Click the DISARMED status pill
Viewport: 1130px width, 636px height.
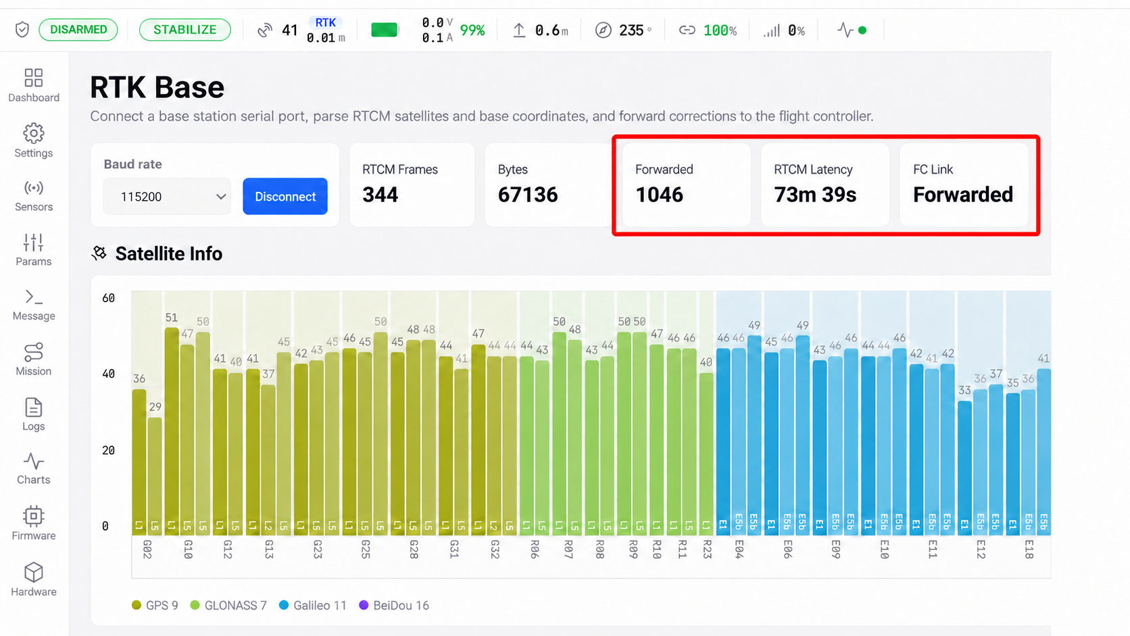coord(78,30)
